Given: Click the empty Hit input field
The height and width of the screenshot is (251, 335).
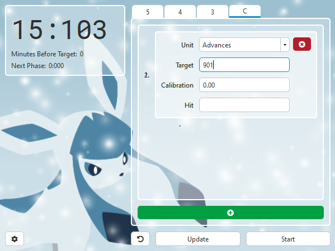Looking at the screenshot, I should tap(244, 105).
